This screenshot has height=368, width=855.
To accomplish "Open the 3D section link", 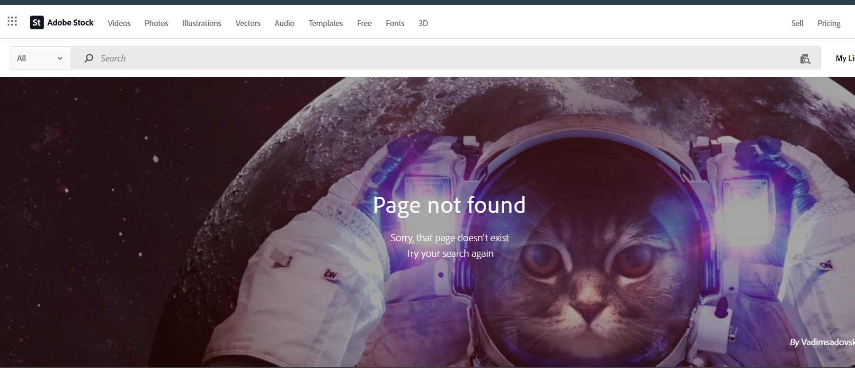I will coord(423,23).
